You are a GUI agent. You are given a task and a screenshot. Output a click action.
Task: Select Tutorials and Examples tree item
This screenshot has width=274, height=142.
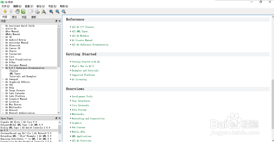(23, 76)
